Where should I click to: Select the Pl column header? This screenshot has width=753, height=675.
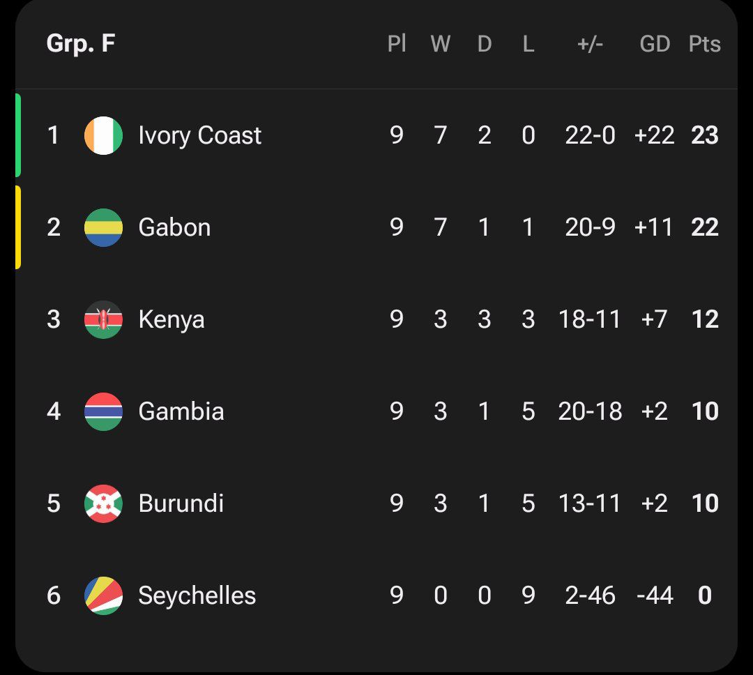point(396,44)
